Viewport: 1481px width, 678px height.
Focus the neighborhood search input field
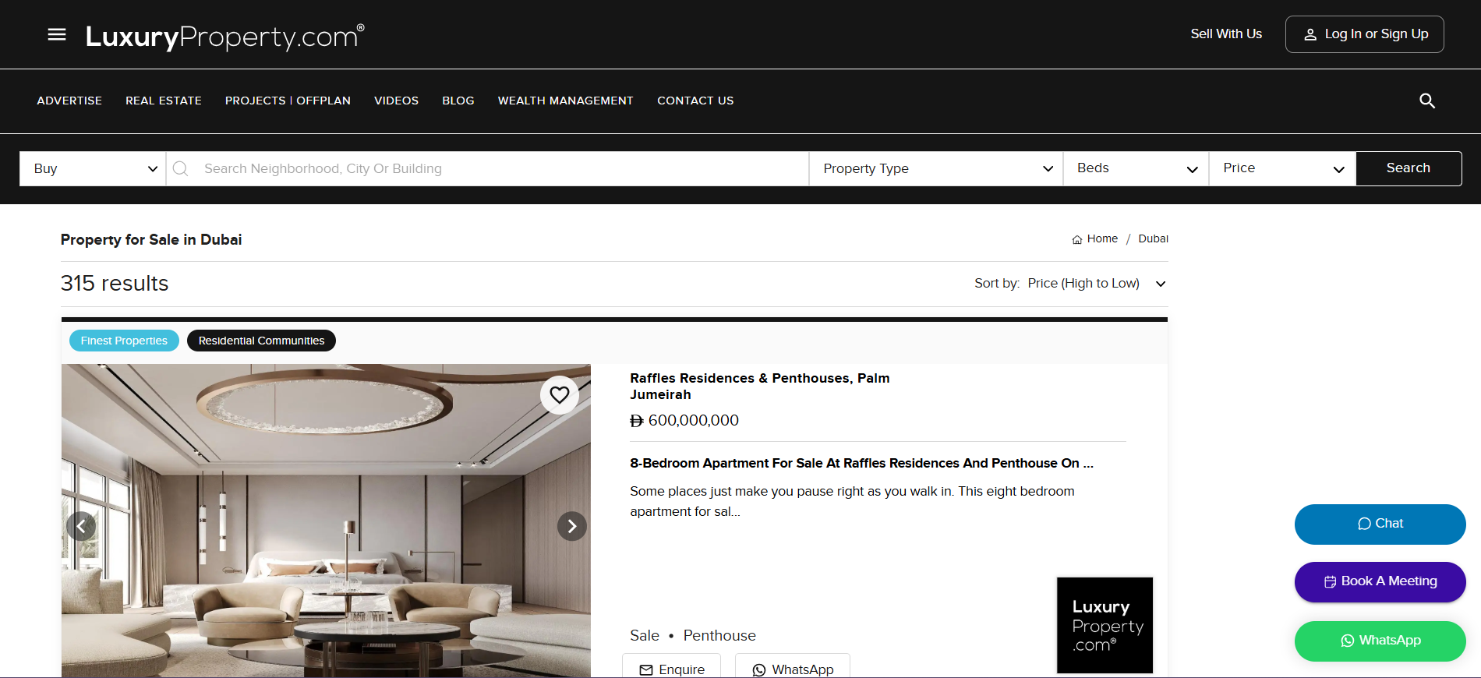[499, 169]
